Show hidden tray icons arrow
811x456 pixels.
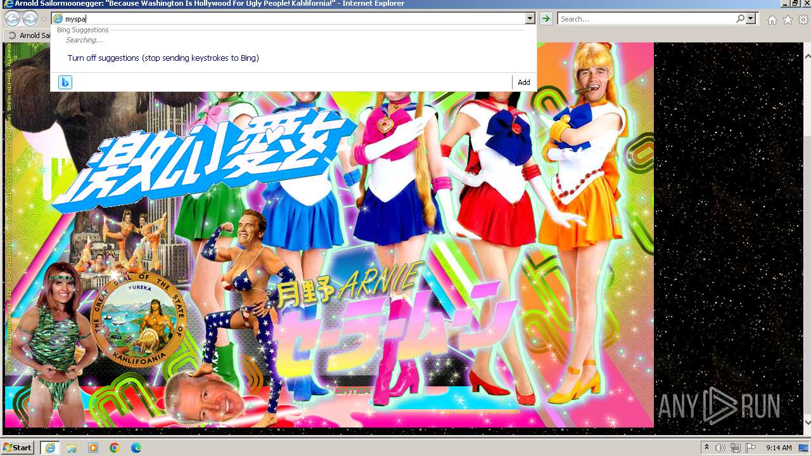tap(706, 448)
